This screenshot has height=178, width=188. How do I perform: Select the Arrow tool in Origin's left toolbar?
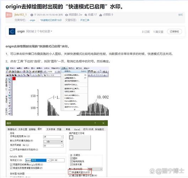pyautogui.click(x=10, y=109)
